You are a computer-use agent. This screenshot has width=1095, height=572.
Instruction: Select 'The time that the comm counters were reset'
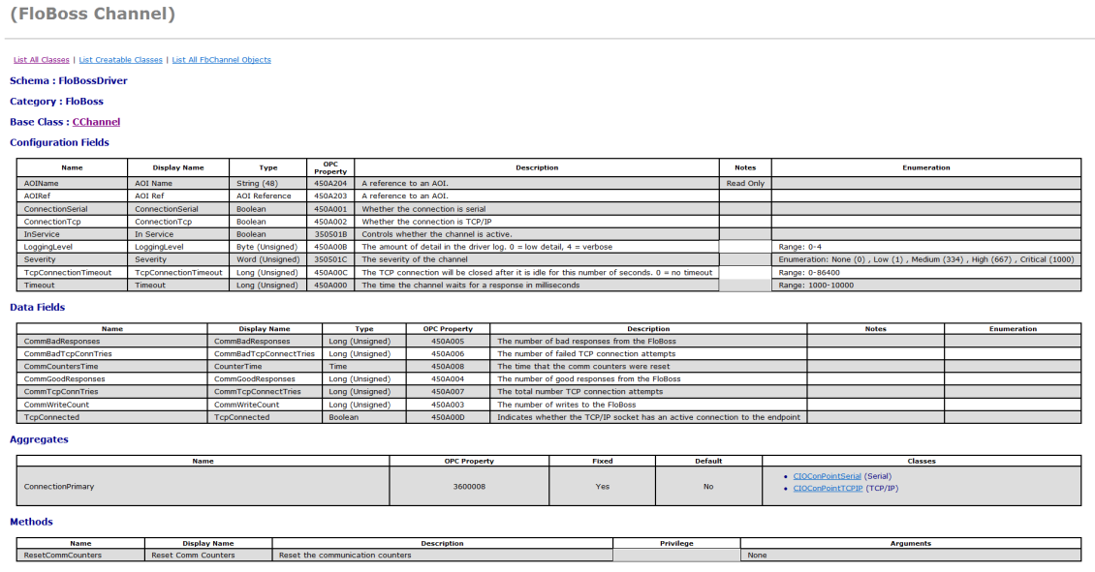[648, 367]
